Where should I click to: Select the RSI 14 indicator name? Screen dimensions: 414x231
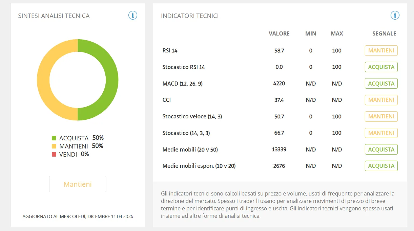click(170, 51)
